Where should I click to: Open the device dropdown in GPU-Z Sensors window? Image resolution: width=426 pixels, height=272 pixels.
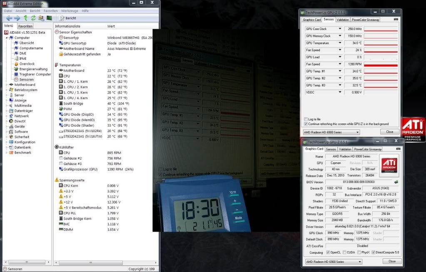point(331,132)
